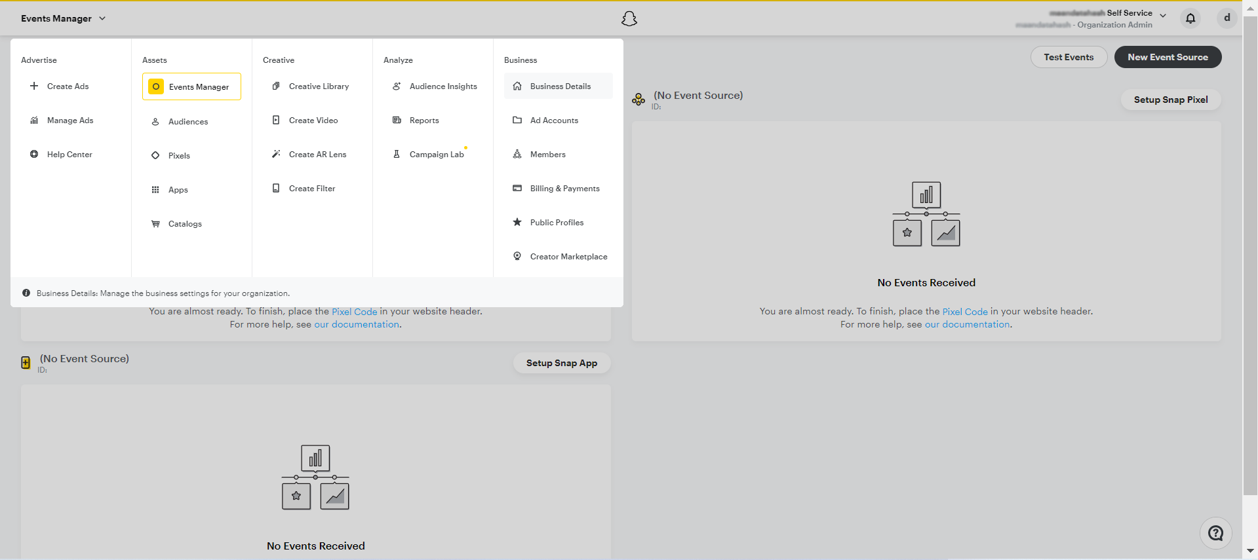Click the Setup Snap Pixel button

coord(1171,100)
